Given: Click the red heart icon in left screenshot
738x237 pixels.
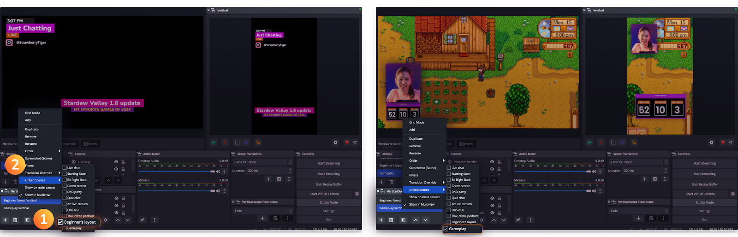Looking at the screenshot, I should 347,142.
